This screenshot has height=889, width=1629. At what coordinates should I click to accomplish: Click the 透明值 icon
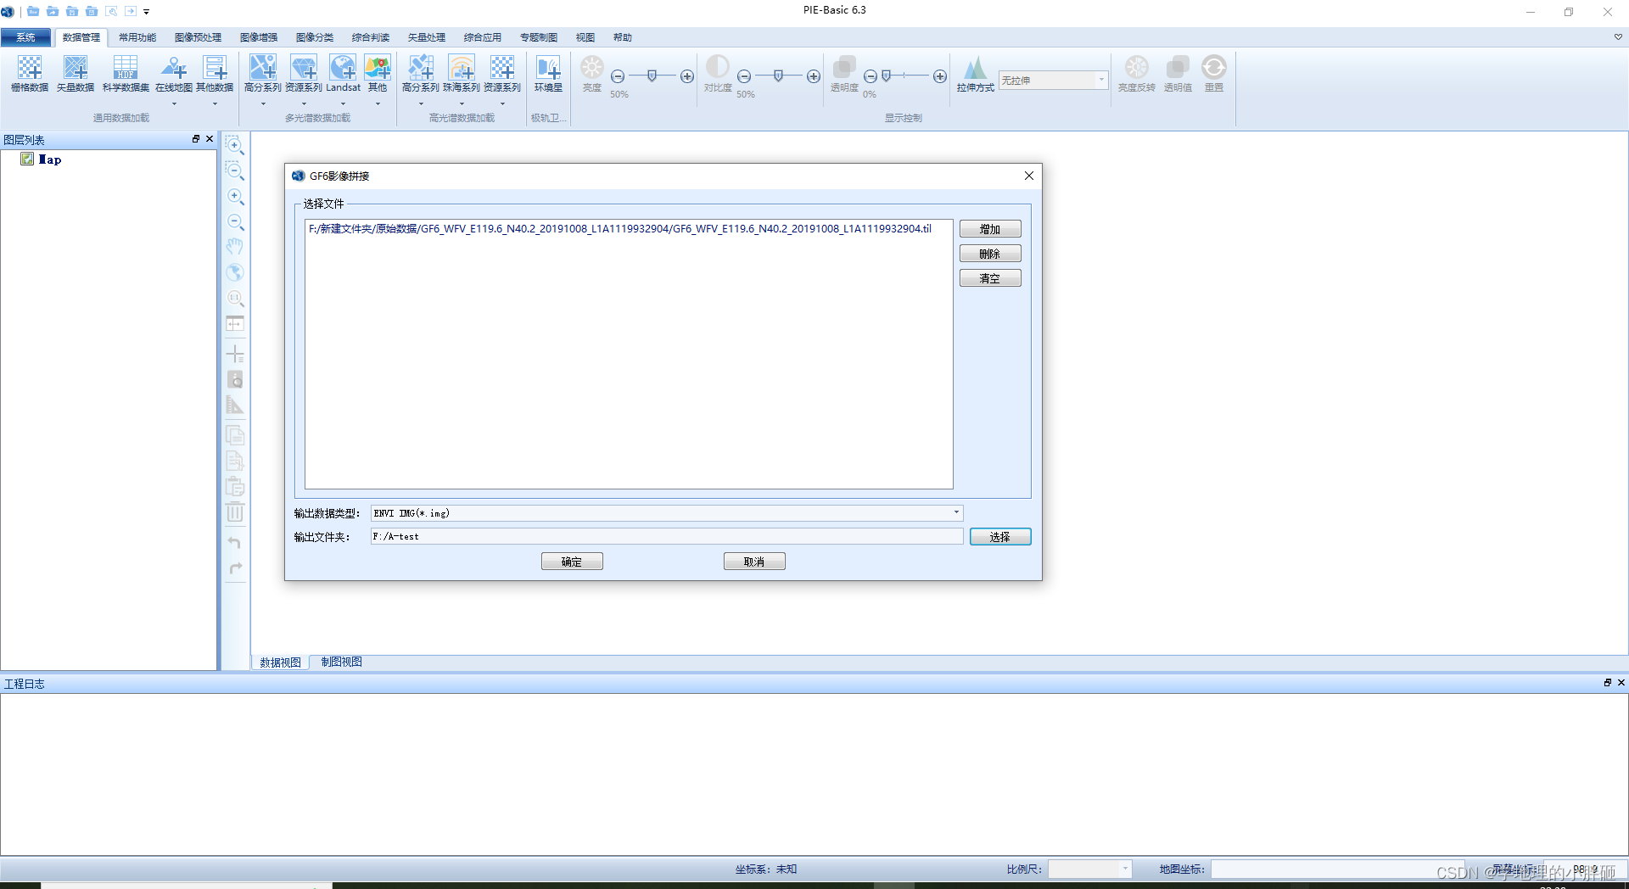click(x=1178, y=68)
